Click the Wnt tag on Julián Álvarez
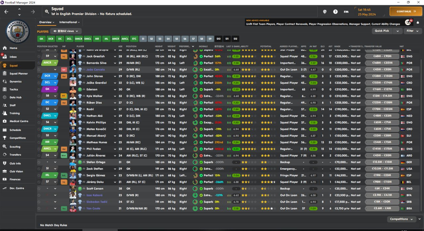424x231 pixels. pyautogui.click(x=64, y=155)
